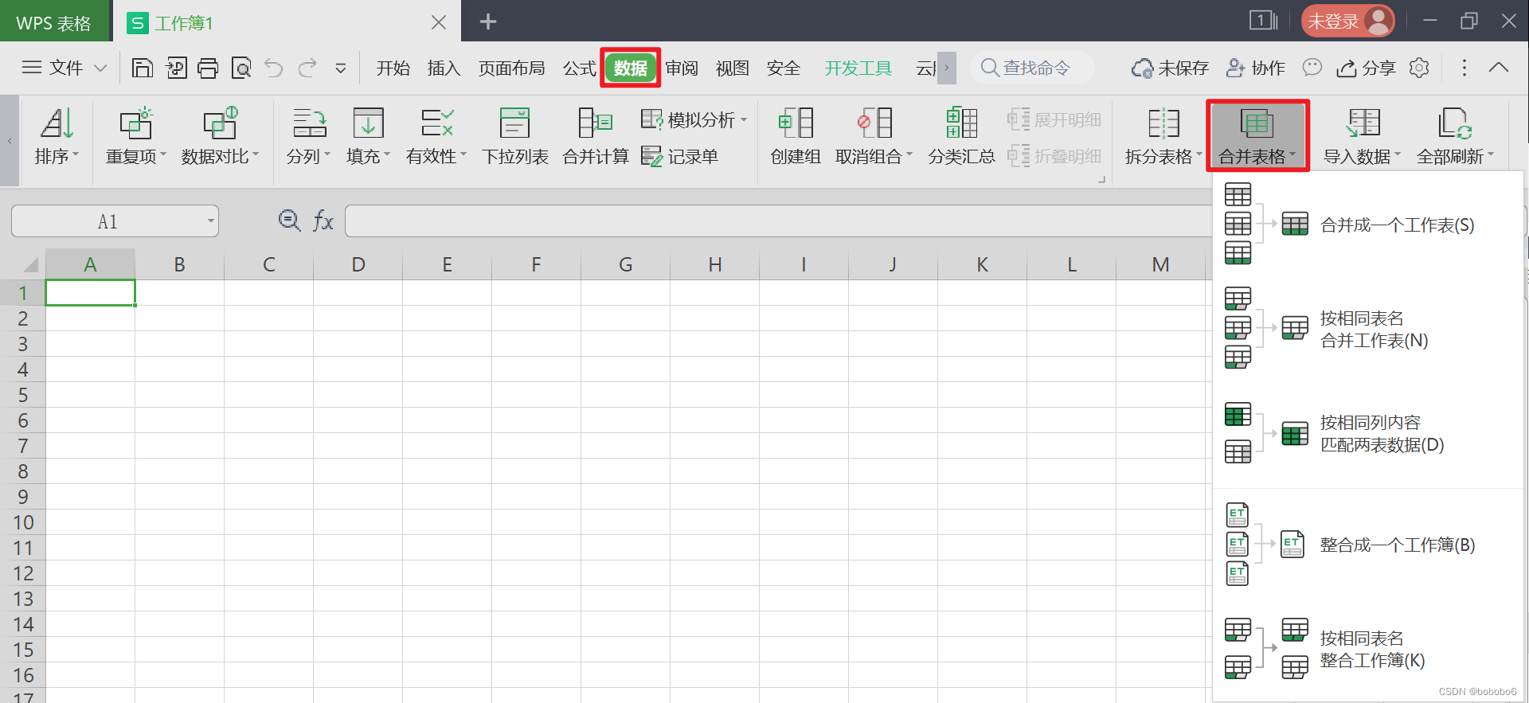Choose 按相同列内容匹配两表数据(D) option
Viewport: 1529px width, 703px height.
pyautogui.click(x=1367, y=434)
